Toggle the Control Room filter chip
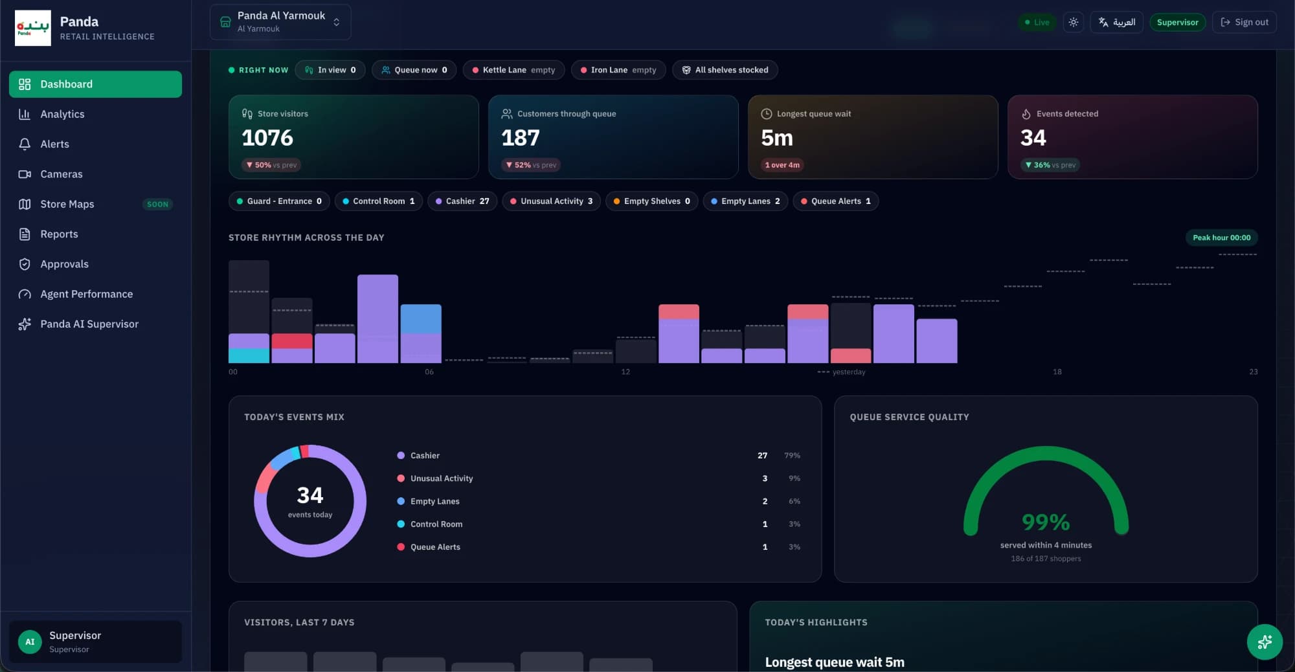This screenshot has height=672, width=1295. pyautogui.click(x=379, y=201)
